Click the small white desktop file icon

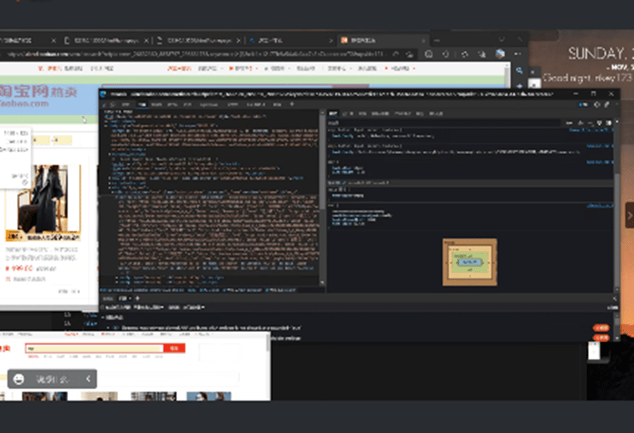(x=594, y=350)
